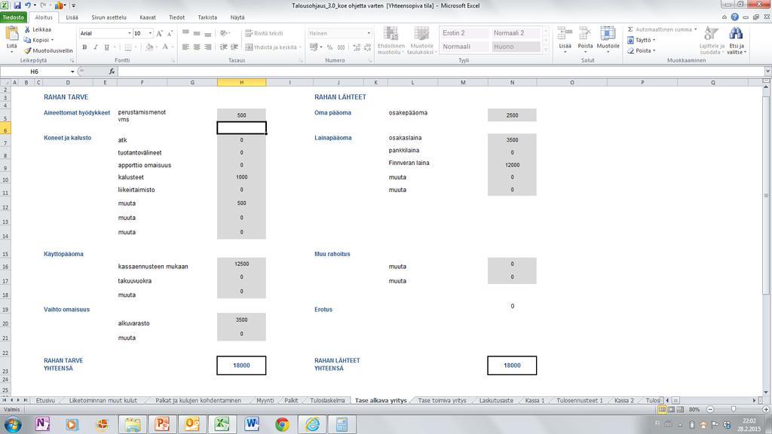Click the Liitä (paste) clipboard icon
Image resolution: width=772 pixels, height=434 pixels.
(11, 35)
